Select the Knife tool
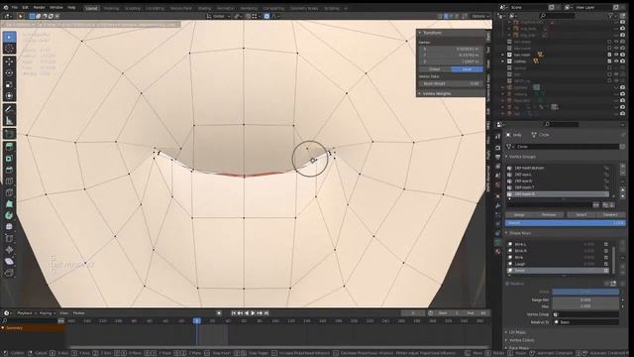 point(9,192)
